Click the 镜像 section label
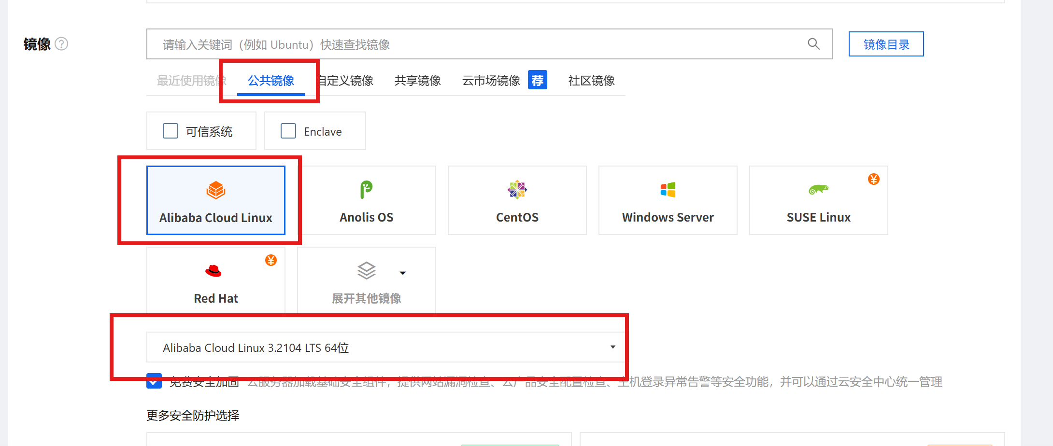Image resolution: width=1053 pixels, height=446 pixels. (x=37, y=44)
